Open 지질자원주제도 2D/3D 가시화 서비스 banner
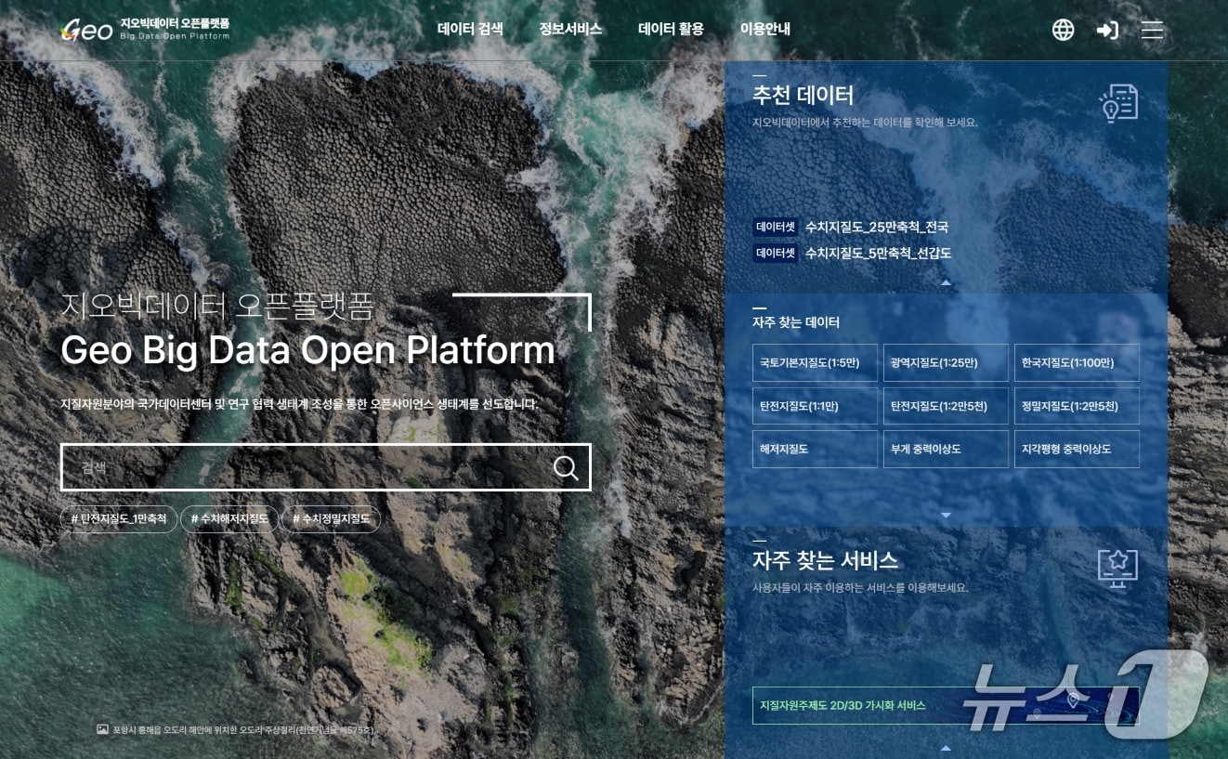This screenshot has width=1228, height=759. (x=946, y=705)
